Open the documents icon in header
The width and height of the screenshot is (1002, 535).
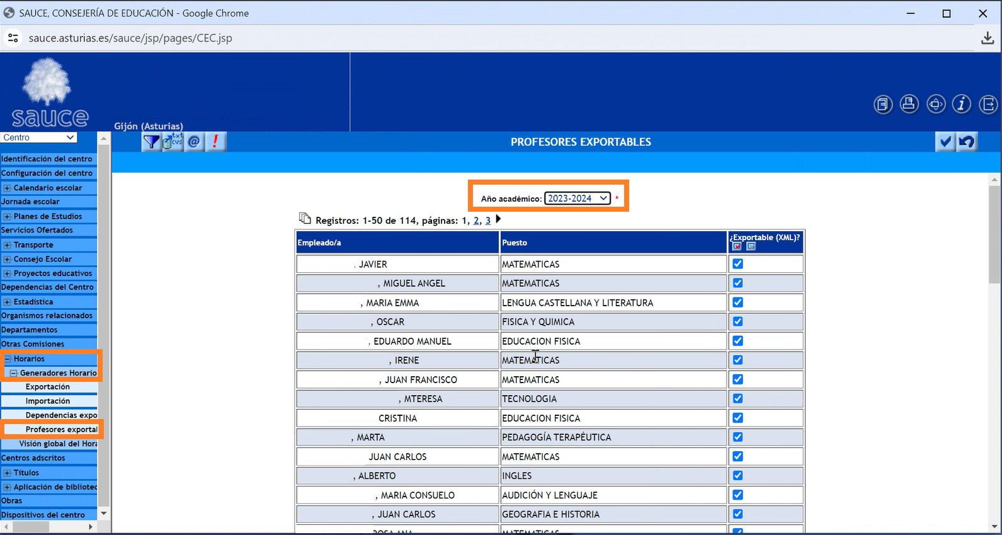point(883,104)
